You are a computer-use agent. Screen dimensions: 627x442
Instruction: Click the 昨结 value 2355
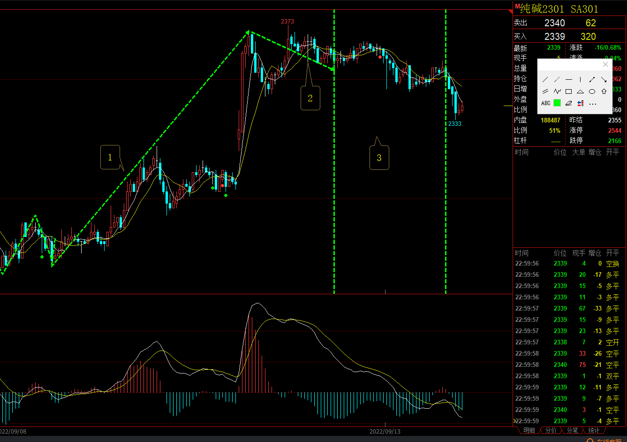pyautogui.click(x=615, y=120)
